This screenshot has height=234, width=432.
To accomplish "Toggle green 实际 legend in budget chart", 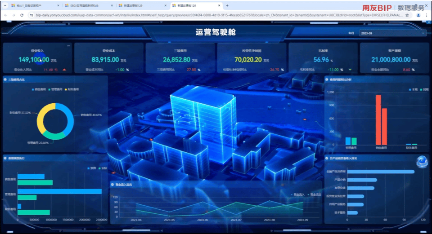I will click(x=103, y=168).
